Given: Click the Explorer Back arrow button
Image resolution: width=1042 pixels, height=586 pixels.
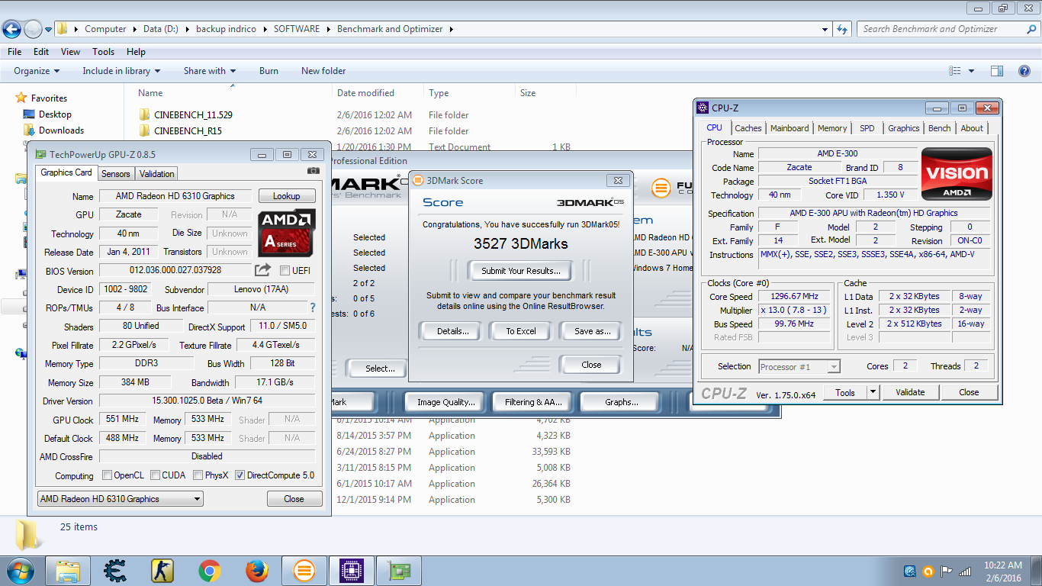Looking at the screenshot, I should (12, 29).
